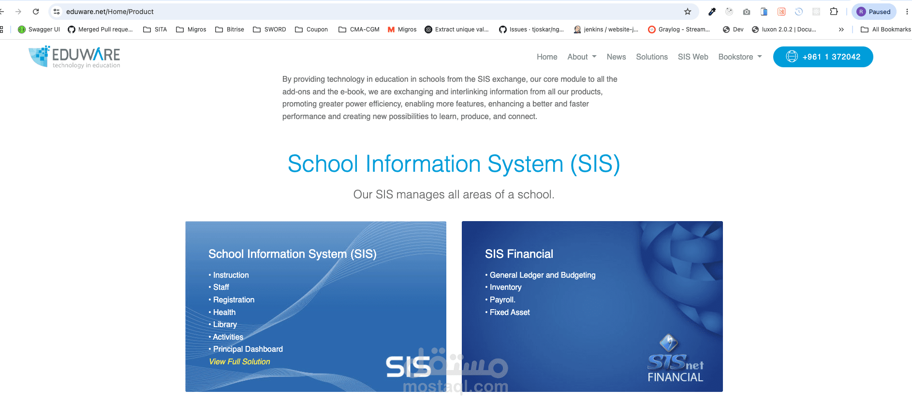Click the Paused profile button
Image resolution: width=912 pixels, height=404 pixels.
[x=873, y=12]
